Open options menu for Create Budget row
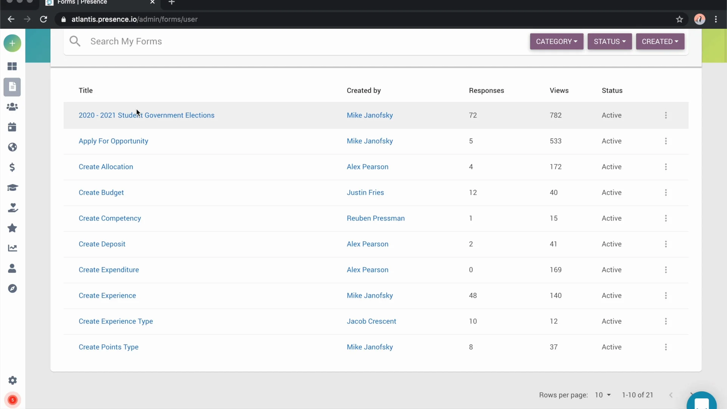727x409 pixels. [666, 192]
